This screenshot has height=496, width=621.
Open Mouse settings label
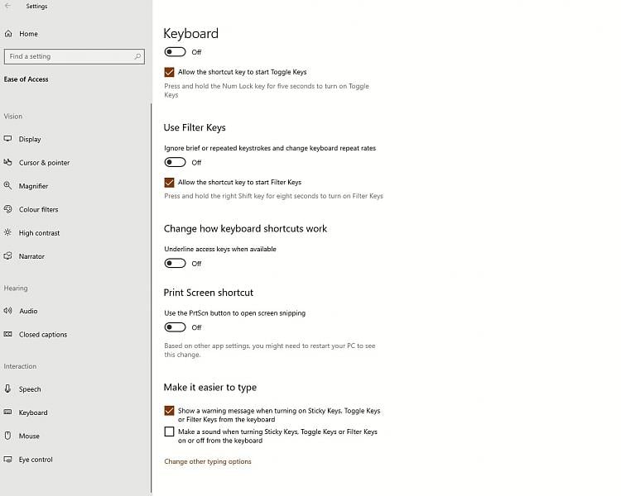(x=29, y=436)
